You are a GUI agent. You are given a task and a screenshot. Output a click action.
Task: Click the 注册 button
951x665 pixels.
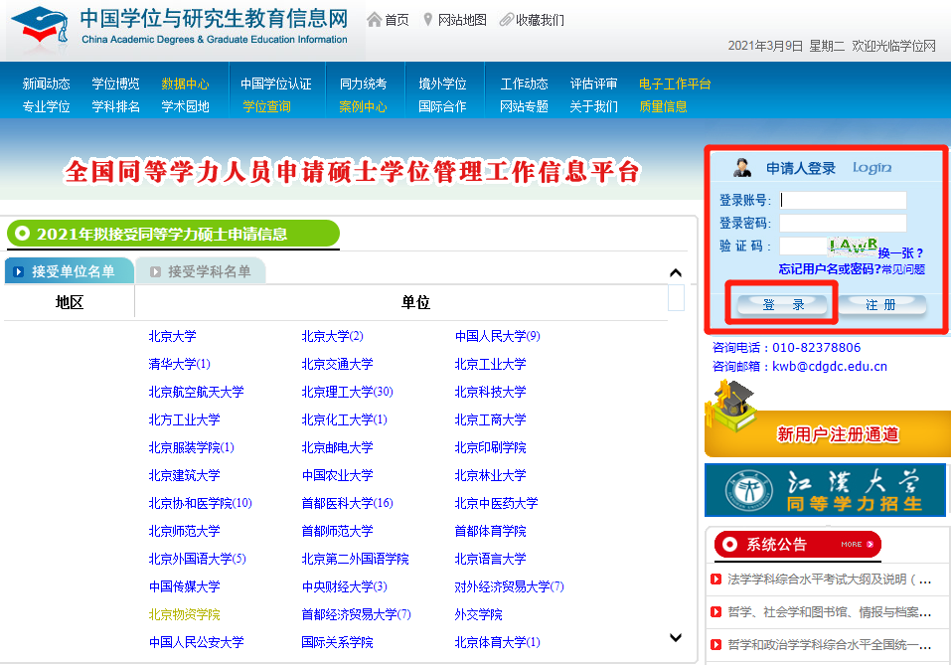(x=880, y=304)
